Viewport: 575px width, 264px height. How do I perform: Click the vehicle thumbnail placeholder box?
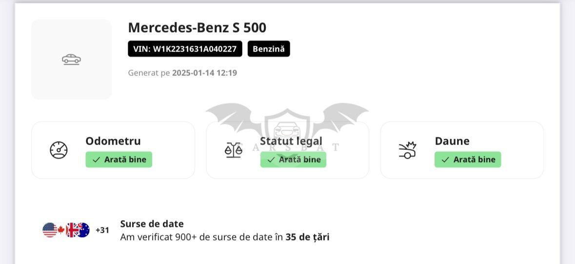click(x=72, y=59)
